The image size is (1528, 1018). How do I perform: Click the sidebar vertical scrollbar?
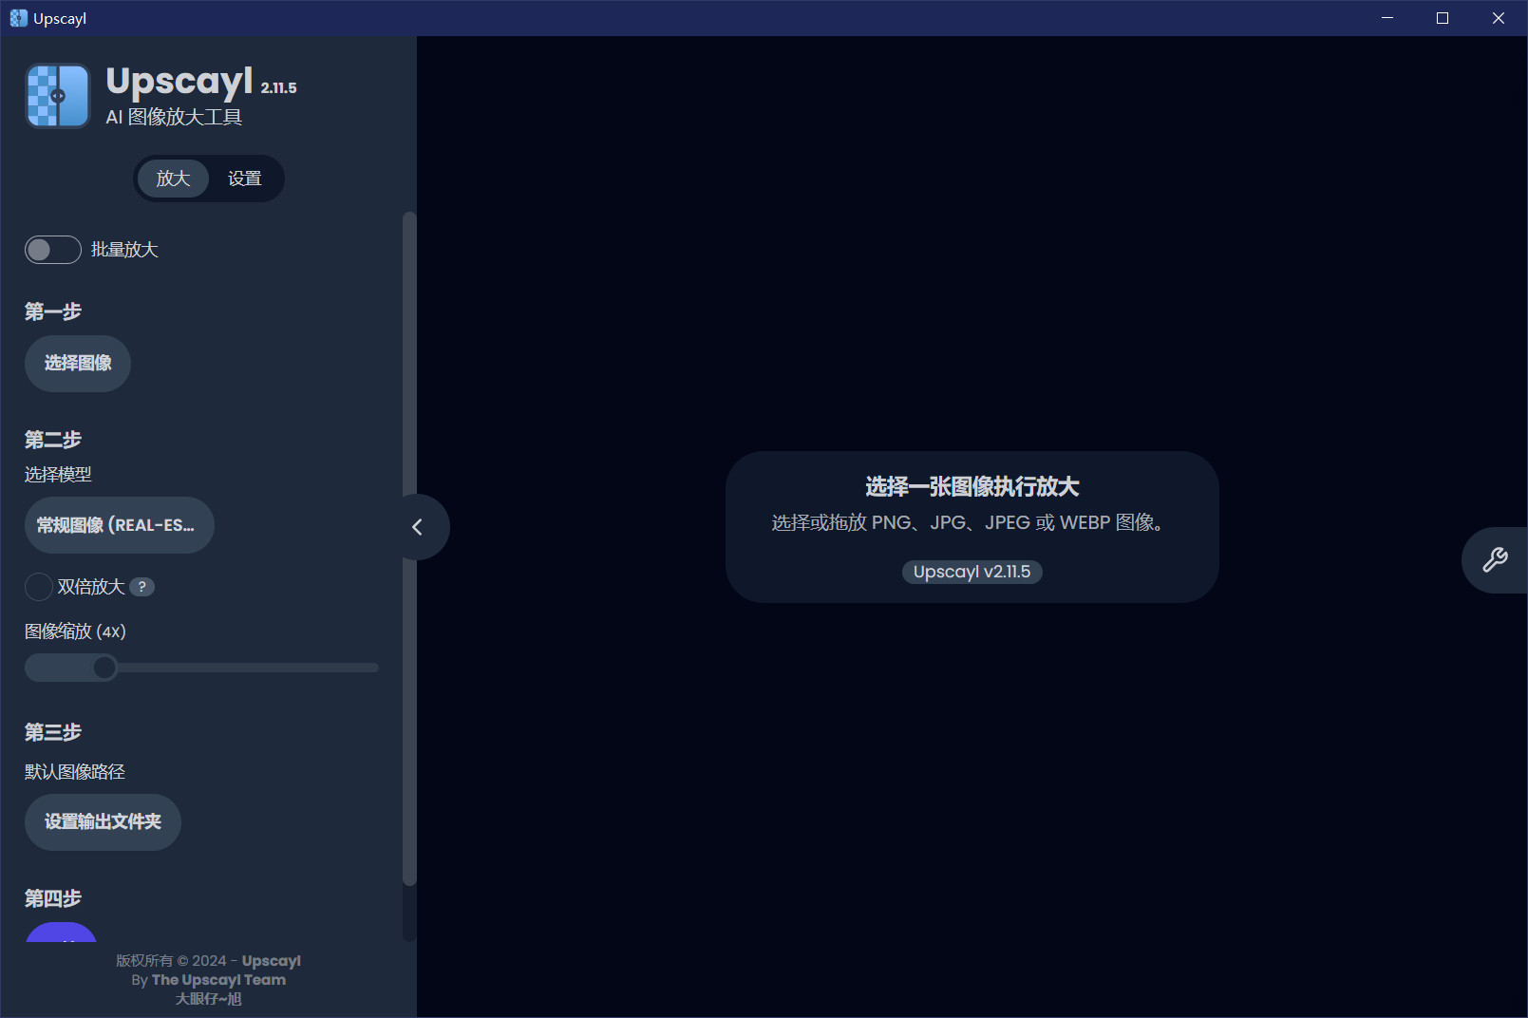(x=409, y=549)
